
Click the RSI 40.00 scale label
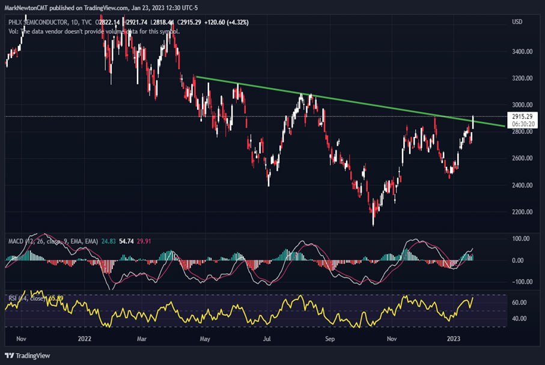pyautogui.click(x=519, y=318)
